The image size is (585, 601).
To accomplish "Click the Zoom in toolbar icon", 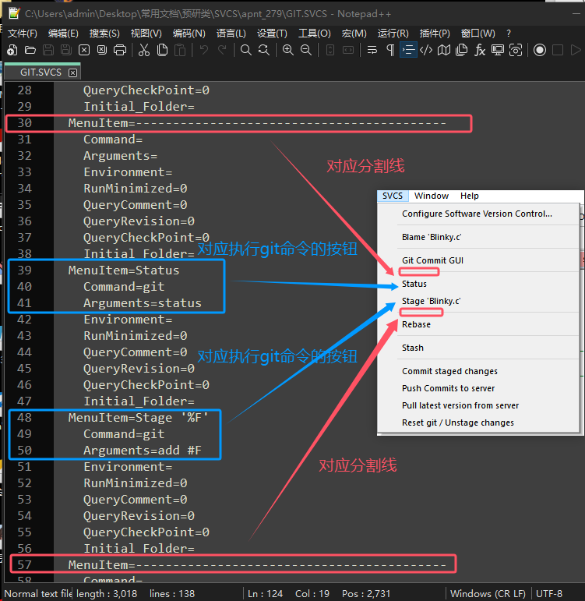I will pos(287,50).
